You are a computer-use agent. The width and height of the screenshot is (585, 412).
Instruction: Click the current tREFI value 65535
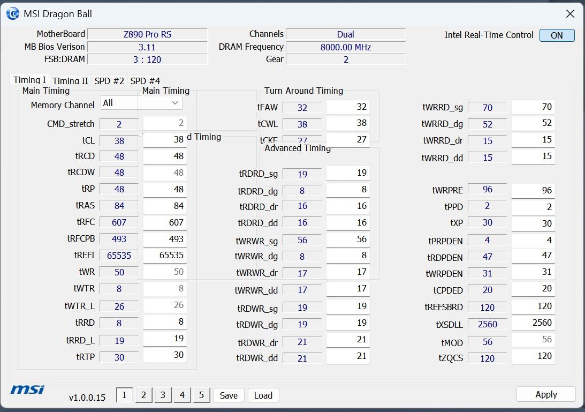(x=119, y=256)
